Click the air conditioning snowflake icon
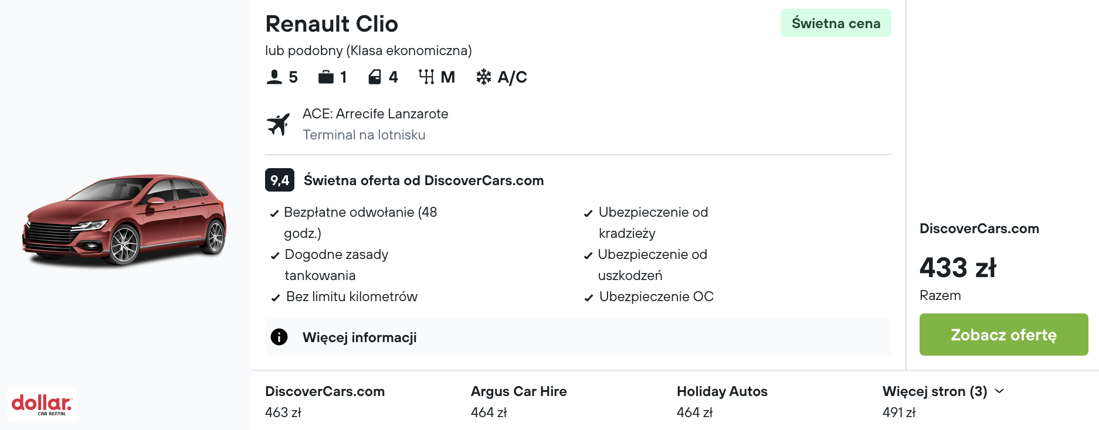1099x430 pixels. coord(483,77)
